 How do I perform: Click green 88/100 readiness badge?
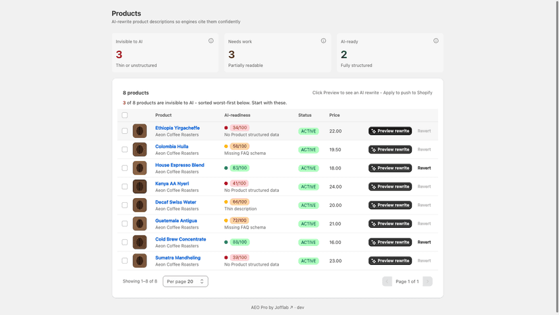tap(240, 242)
